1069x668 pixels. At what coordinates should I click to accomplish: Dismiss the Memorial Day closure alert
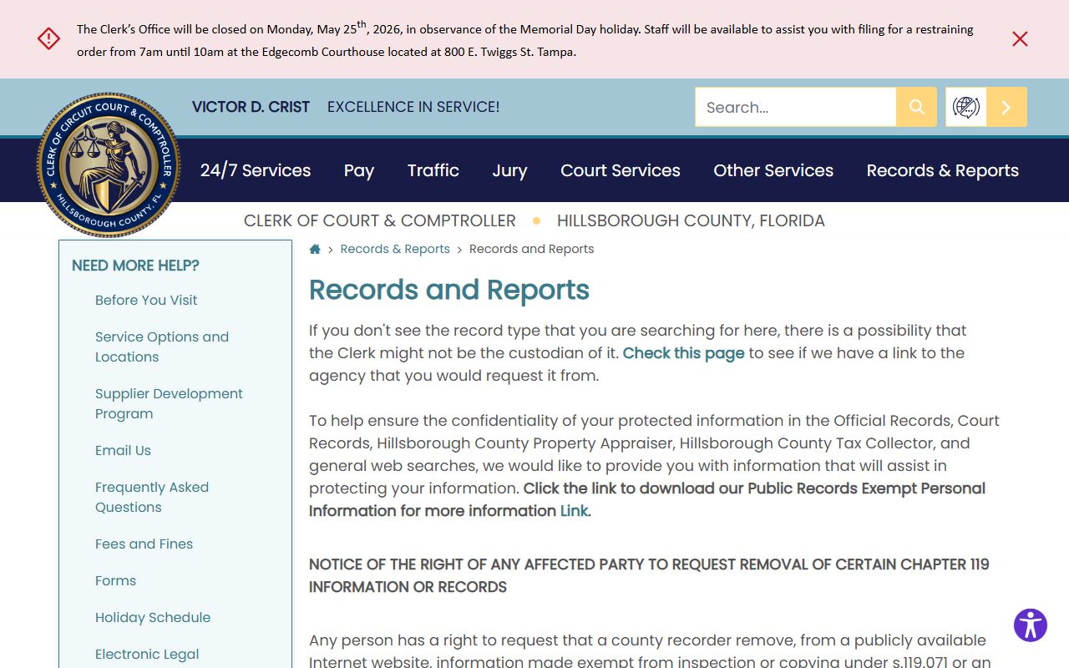point(1020,39)
